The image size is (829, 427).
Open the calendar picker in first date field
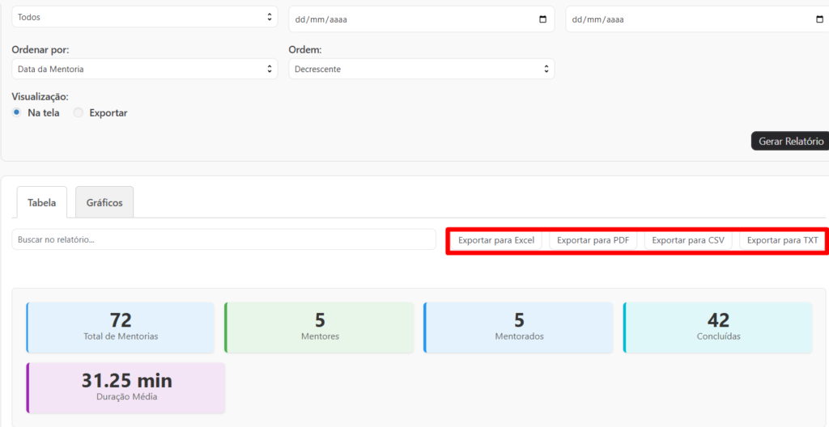tap(542, 19)
